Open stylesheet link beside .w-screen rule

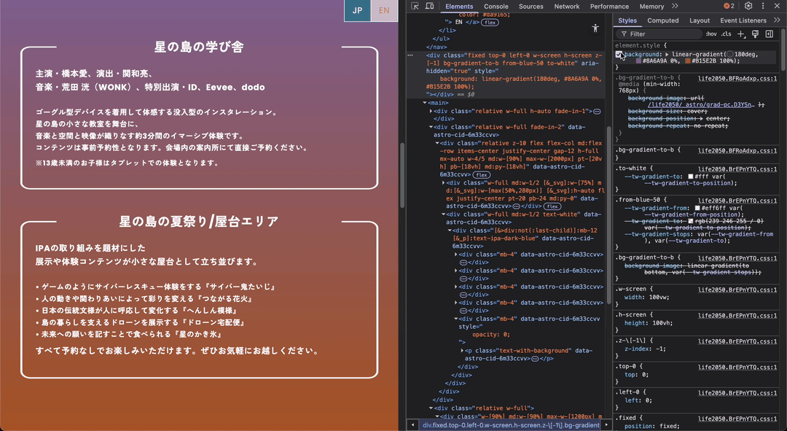737,290
